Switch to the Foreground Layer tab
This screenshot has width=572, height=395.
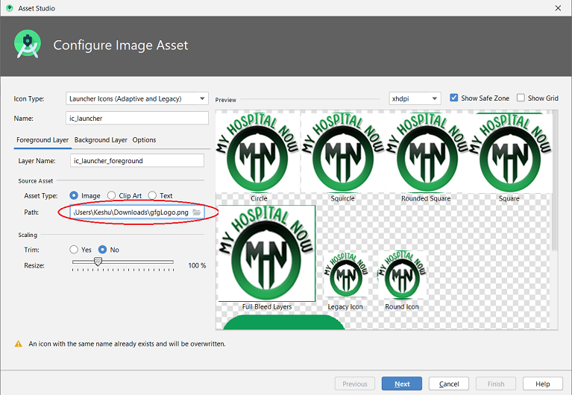(43, 140)
